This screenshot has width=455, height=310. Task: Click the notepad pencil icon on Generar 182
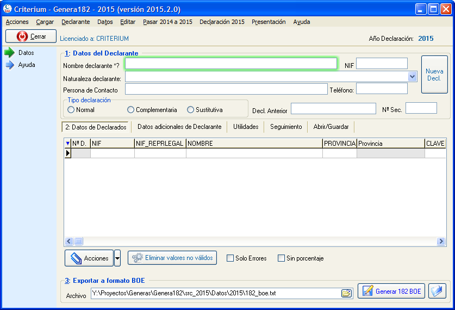click(x=367, y=291)
